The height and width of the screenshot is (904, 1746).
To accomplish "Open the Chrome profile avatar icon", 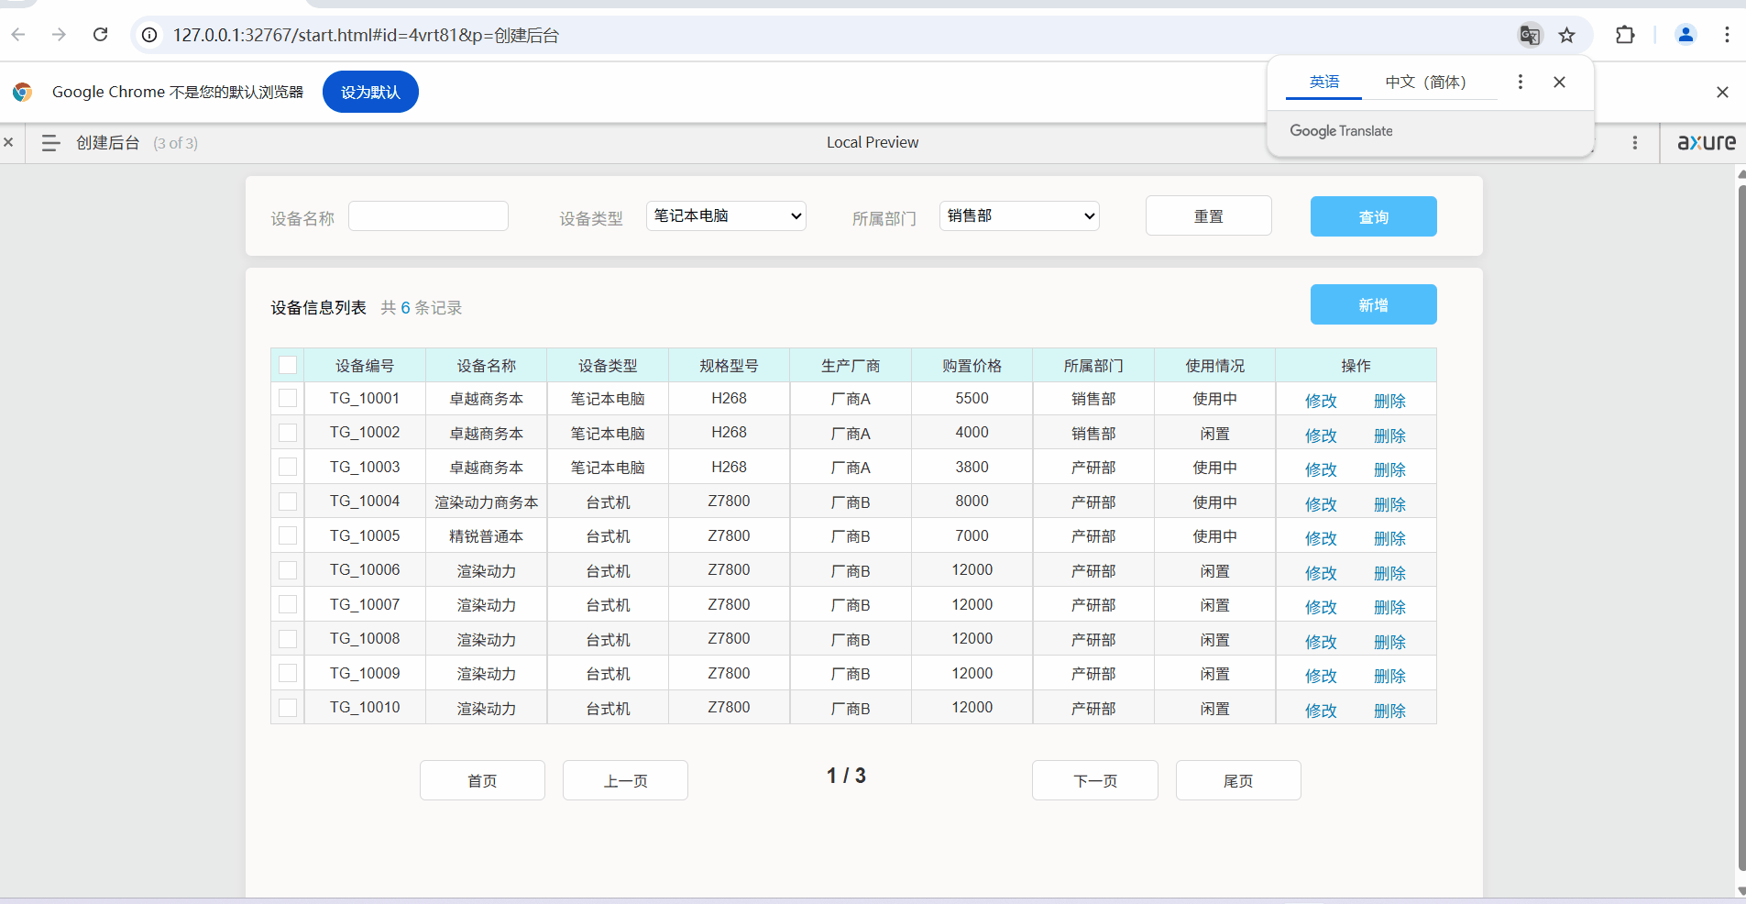I will (1686, 35).
